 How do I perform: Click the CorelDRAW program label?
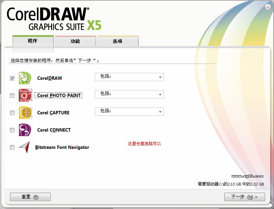(x=50, y=78)
